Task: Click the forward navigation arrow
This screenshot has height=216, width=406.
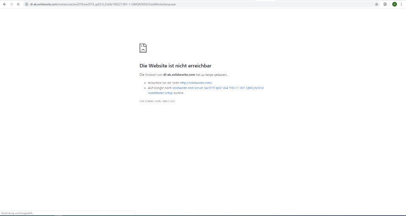Action: 11,4
